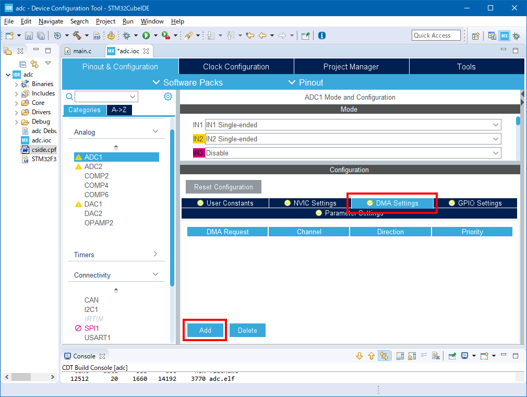
Task: Click the Add button
Action: pyautogui.click(x=205, y=330)
